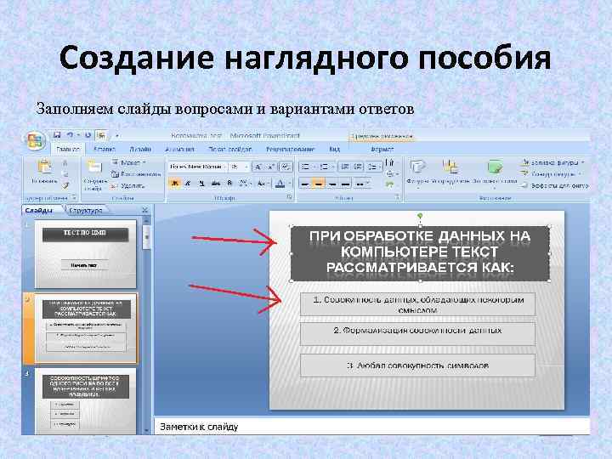Toggle Strikethrough (abc) formatting

(x=215, y=183)
